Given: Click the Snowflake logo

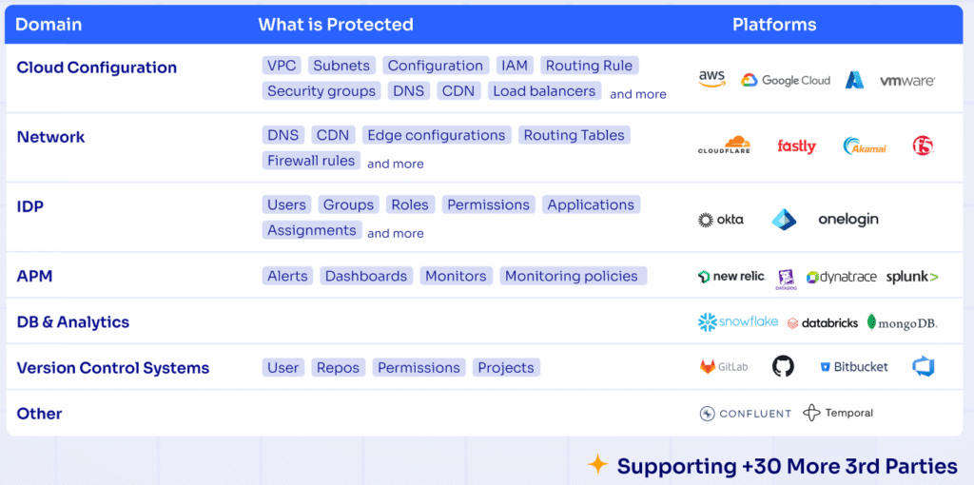Looking at the screenshot, I should (x=738, y=322).
